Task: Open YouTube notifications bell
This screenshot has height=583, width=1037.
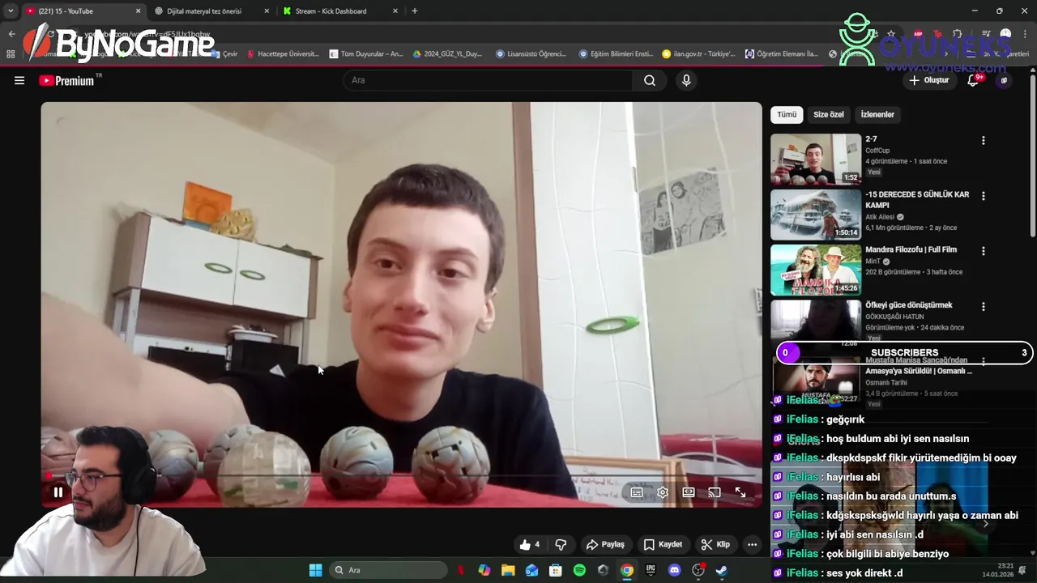Action: point(973,80)
